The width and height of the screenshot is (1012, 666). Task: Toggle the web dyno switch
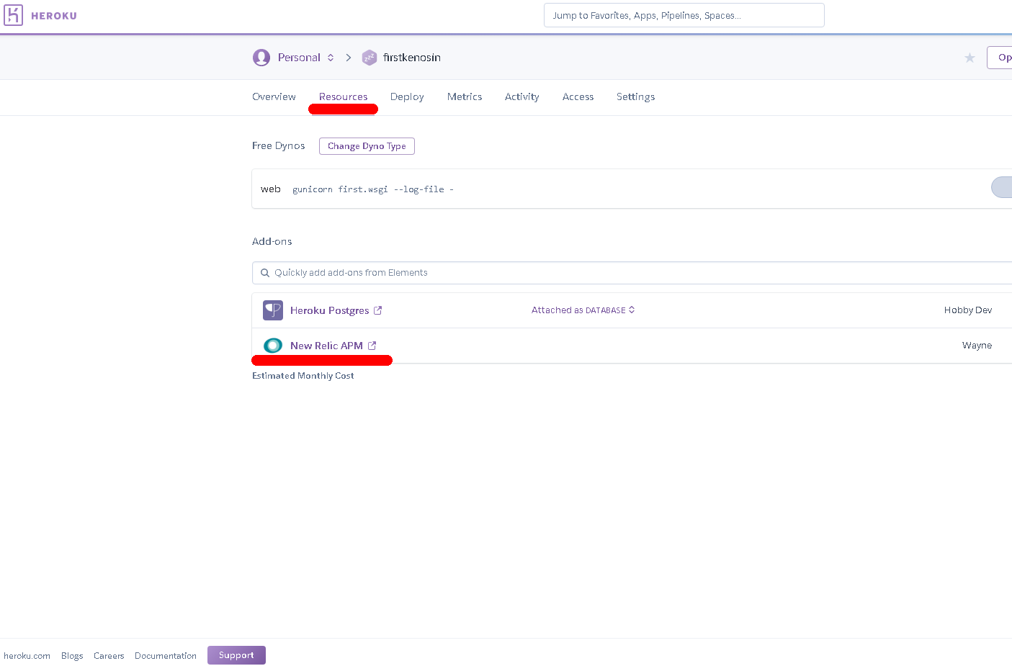(x=1002, y=187)
